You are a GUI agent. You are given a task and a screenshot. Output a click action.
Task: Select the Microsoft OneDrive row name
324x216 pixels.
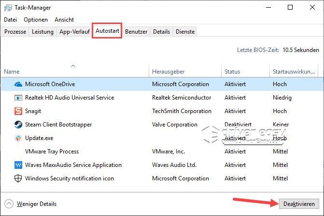tap(50, 84)
